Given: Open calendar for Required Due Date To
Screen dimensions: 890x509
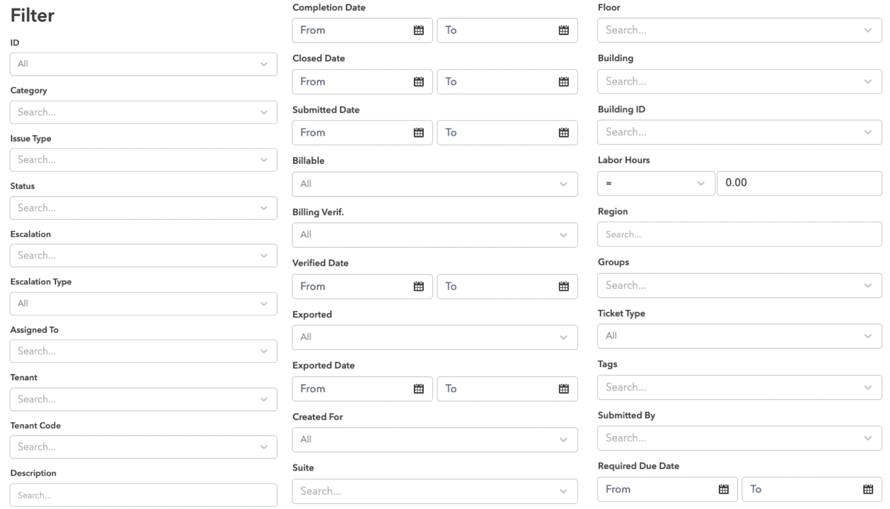Looking at the screenshot, I should (868, 489).
